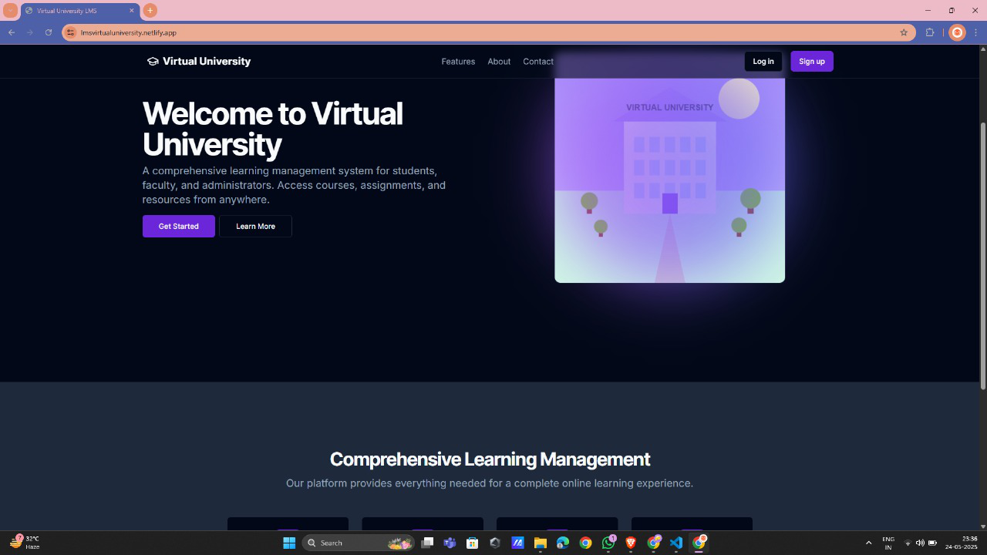Go to About in the navbar
Screen dimensions: 987x555
499,62
